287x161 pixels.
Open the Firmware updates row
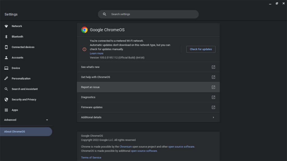(x=148, y=107)
